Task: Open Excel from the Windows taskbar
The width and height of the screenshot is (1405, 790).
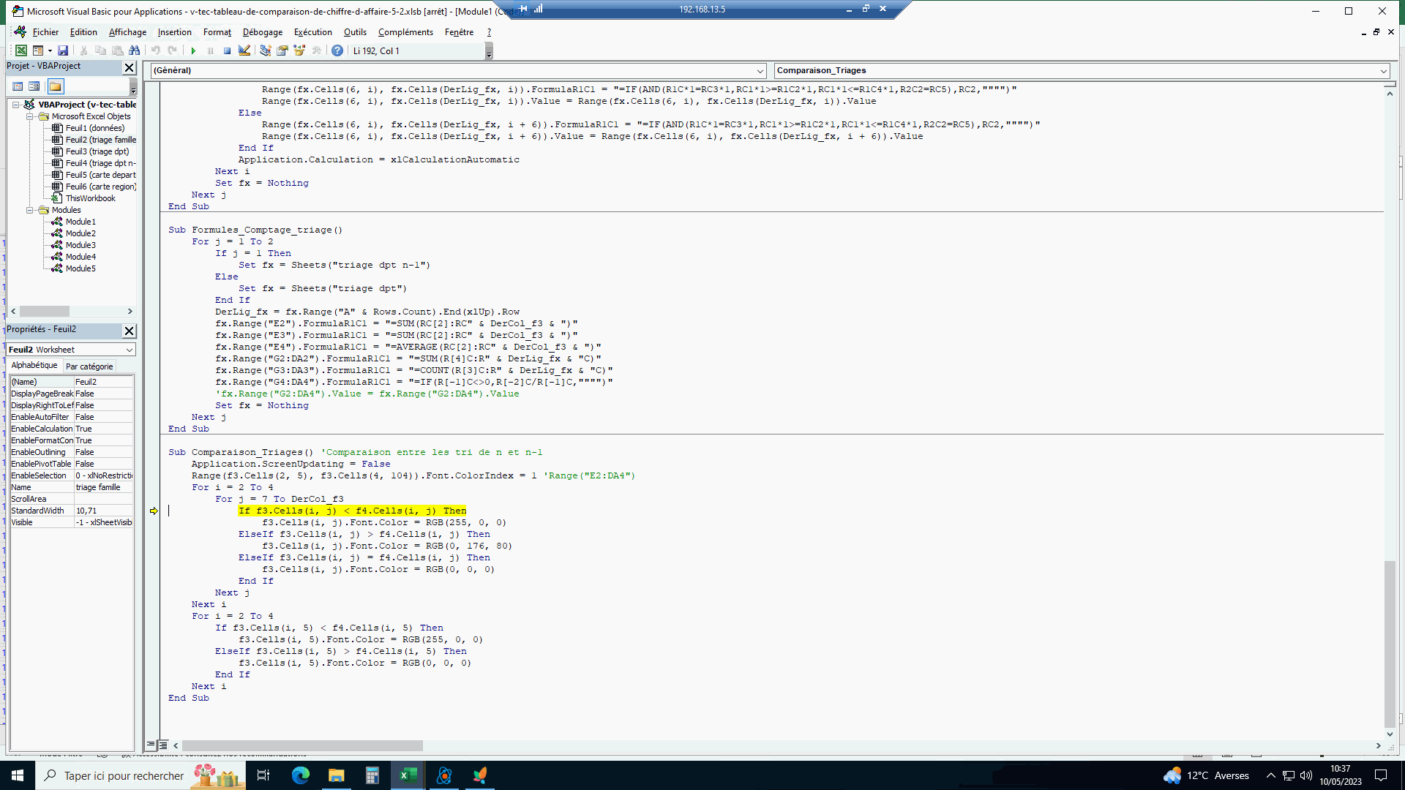Action: [x=408, y=775]
